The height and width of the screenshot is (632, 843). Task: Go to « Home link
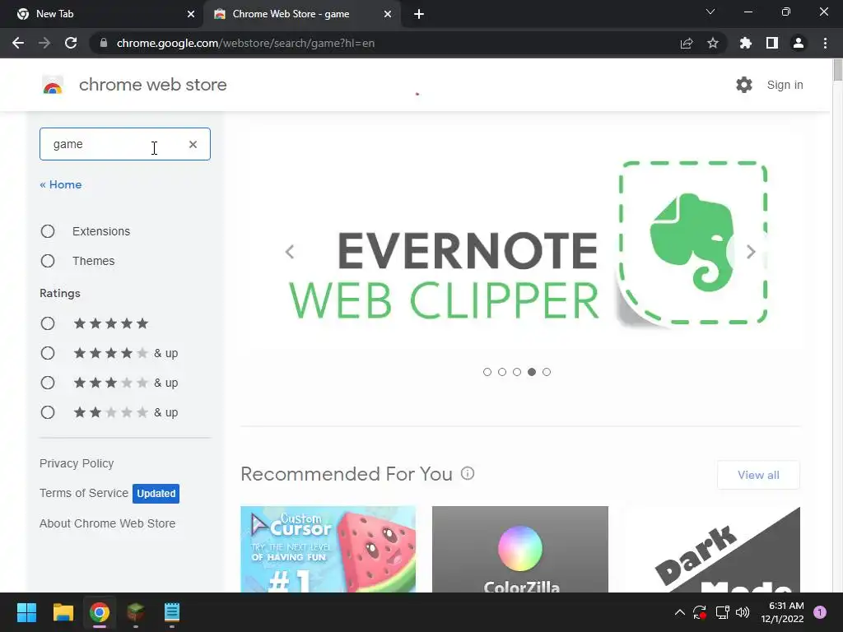coord(61,184)
